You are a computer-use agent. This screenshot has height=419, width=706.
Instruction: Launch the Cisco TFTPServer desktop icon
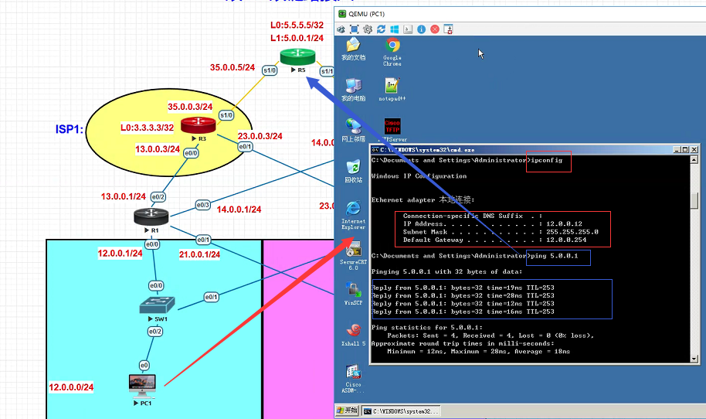(x=392, y=131)
